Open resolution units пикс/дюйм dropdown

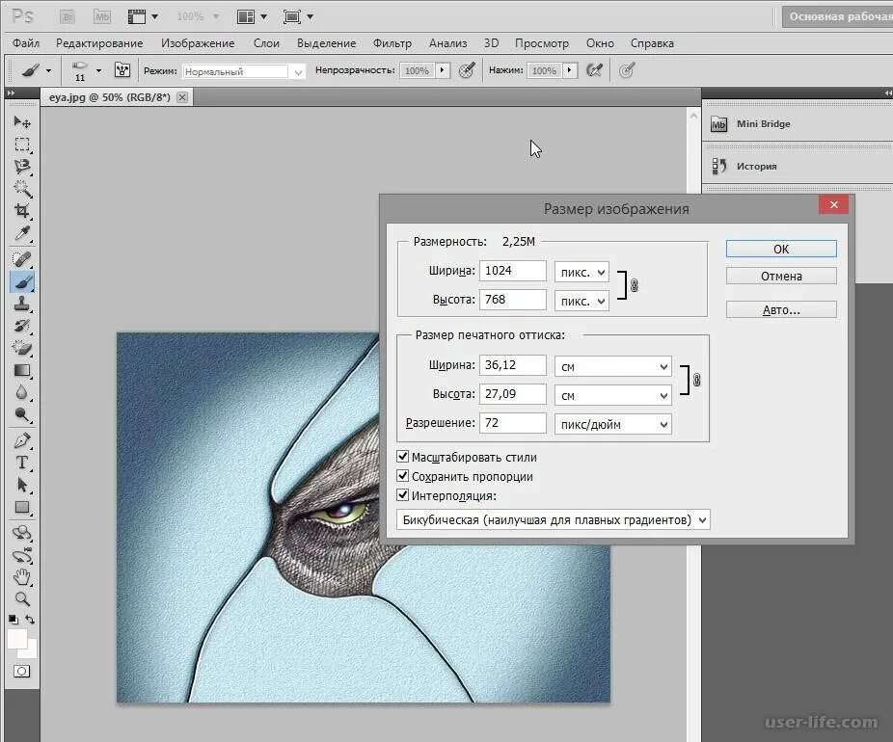click(613, 425)
